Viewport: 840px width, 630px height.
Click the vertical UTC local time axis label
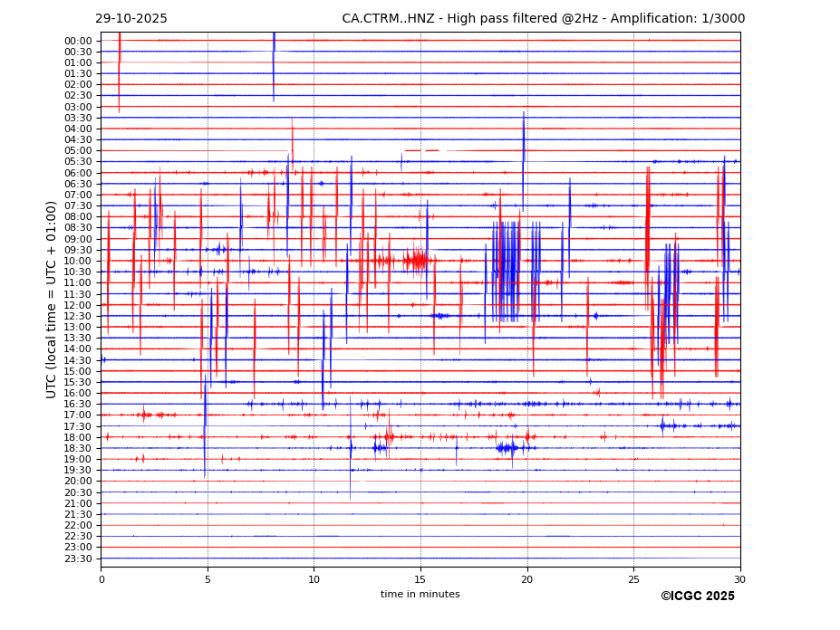(52, 300)
